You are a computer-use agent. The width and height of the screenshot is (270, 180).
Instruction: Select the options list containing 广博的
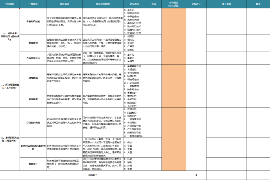pos(134,43)
